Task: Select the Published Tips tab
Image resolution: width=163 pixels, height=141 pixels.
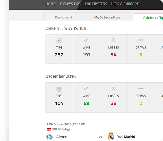Action: pos(148,17)
